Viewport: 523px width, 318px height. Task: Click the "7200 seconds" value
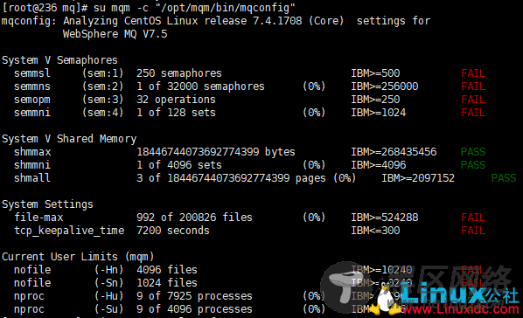pyautogui.click(x=173, y=231)
